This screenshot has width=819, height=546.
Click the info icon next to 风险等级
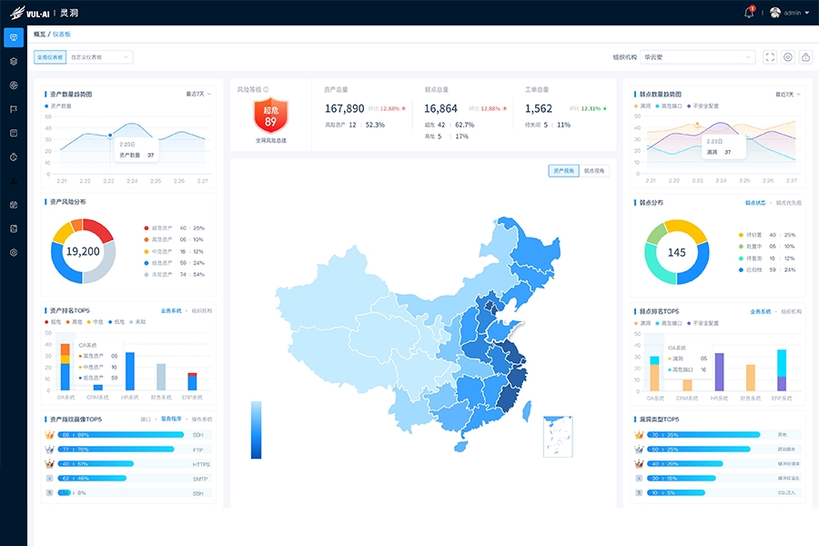266,90
